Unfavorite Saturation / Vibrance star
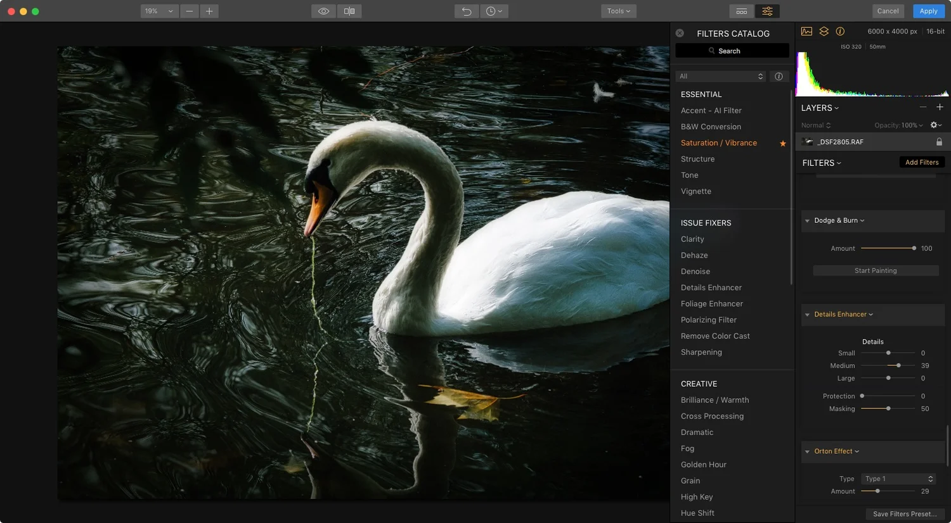Image resolution: width=951 pixels, height=523 pixels. pos(783,144)
